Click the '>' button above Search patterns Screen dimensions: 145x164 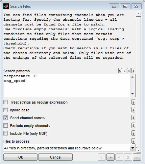(120, 71)
